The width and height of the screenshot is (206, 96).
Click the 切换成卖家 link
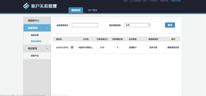pos(176,1)
